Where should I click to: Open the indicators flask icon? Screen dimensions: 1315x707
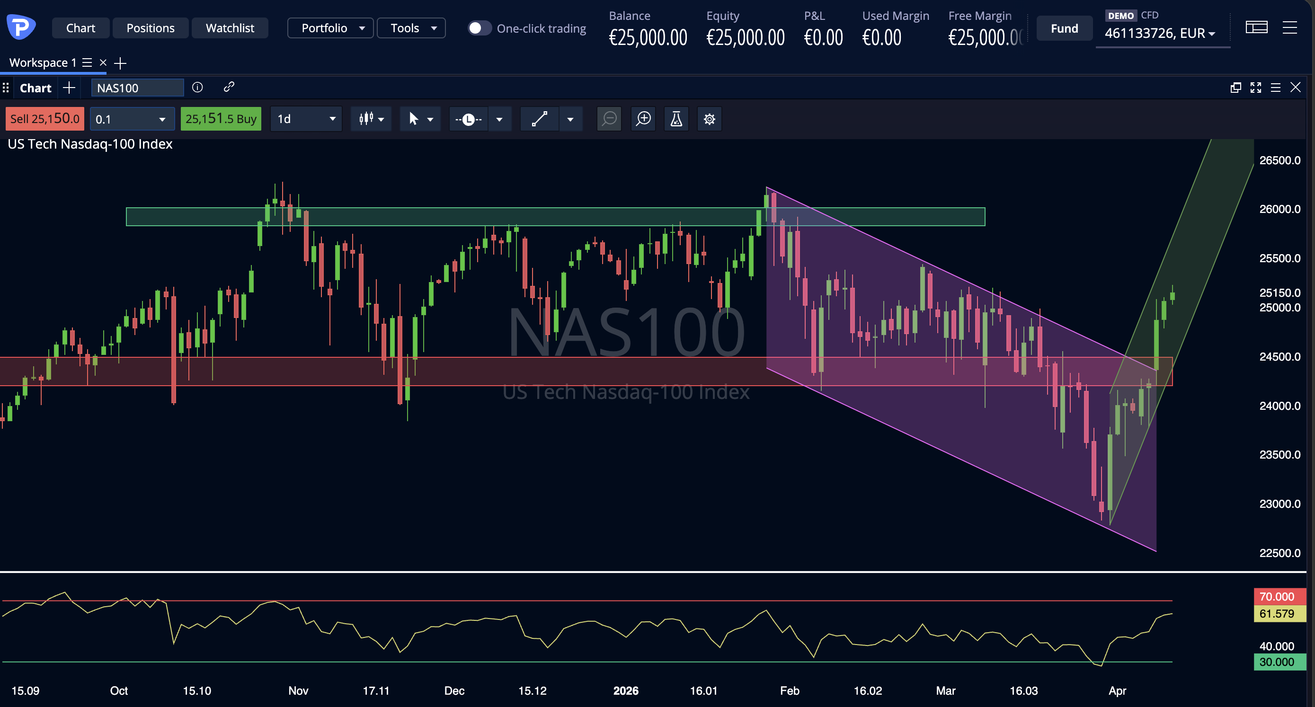676,119
